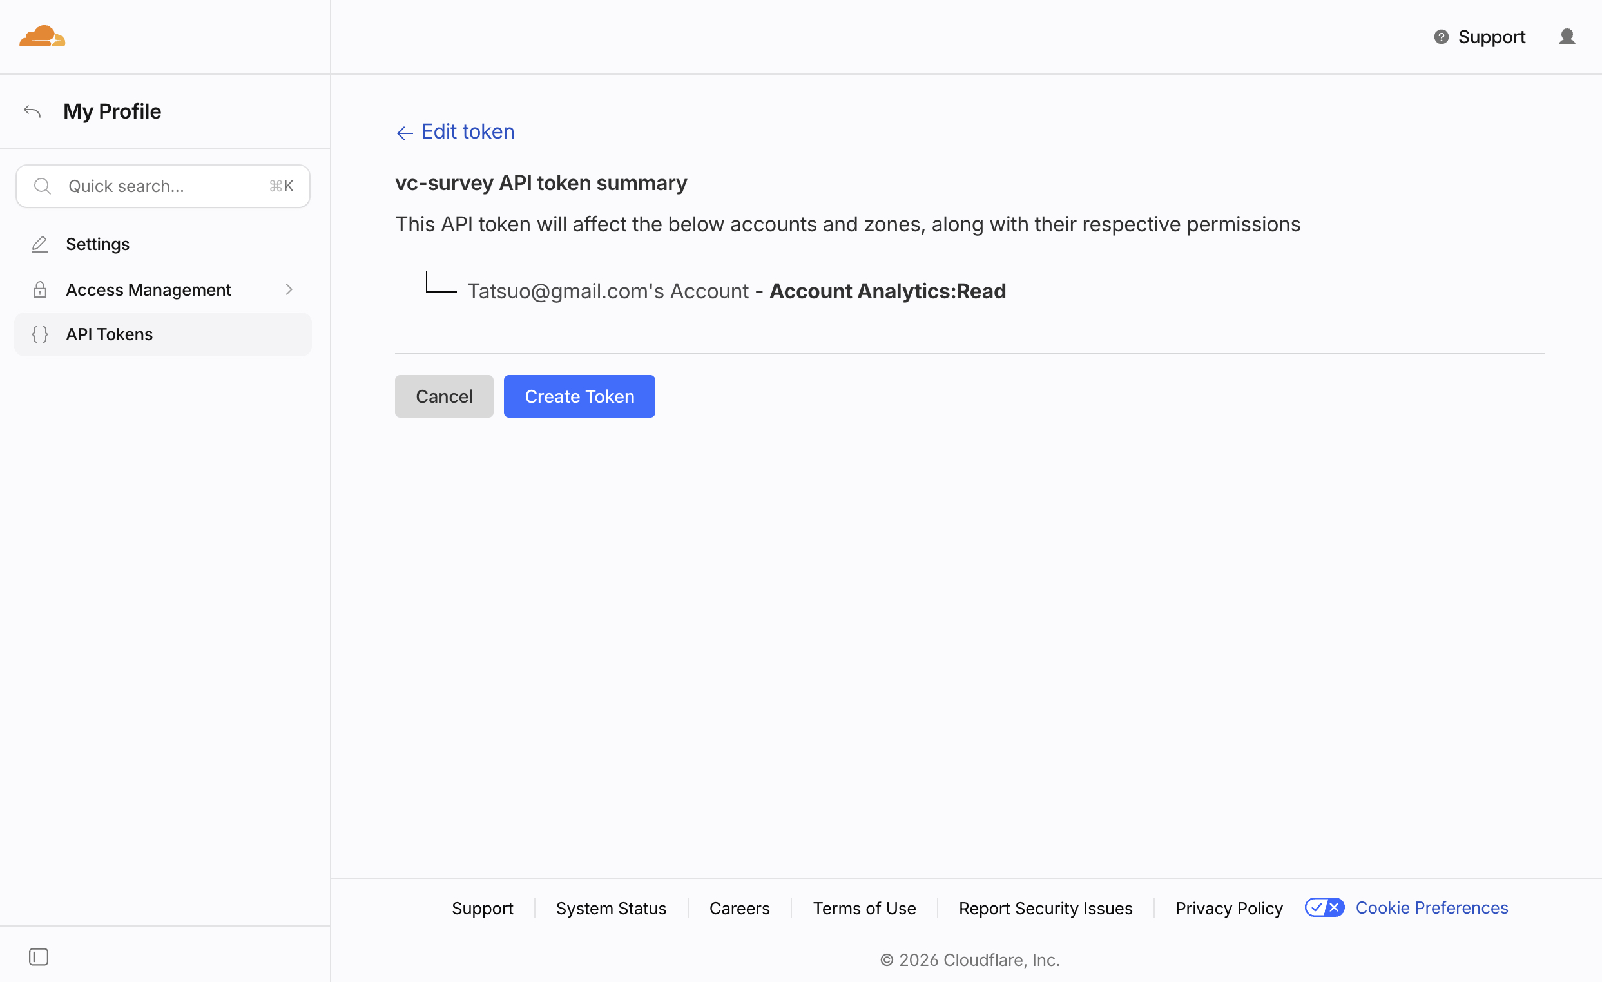Viewport: 1602px width, 982px height.
Task: Toggle the Cookie Preferences check/x icon
Action: 1324,907
